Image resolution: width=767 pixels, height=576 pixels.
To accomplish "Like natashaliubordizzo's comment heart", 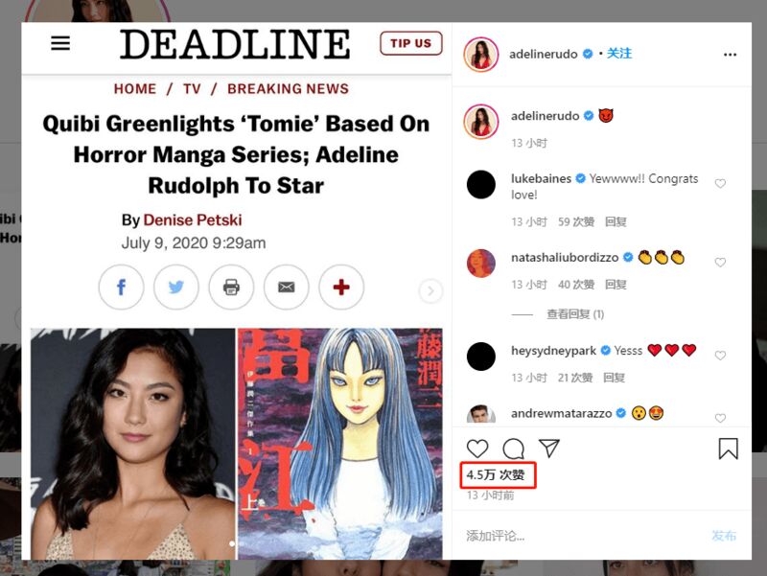I will tap(720, 262).
